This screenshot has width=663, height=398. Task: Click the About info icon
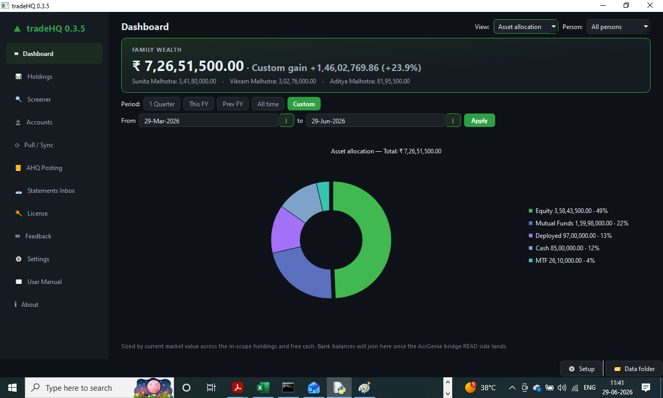(16, 305)
